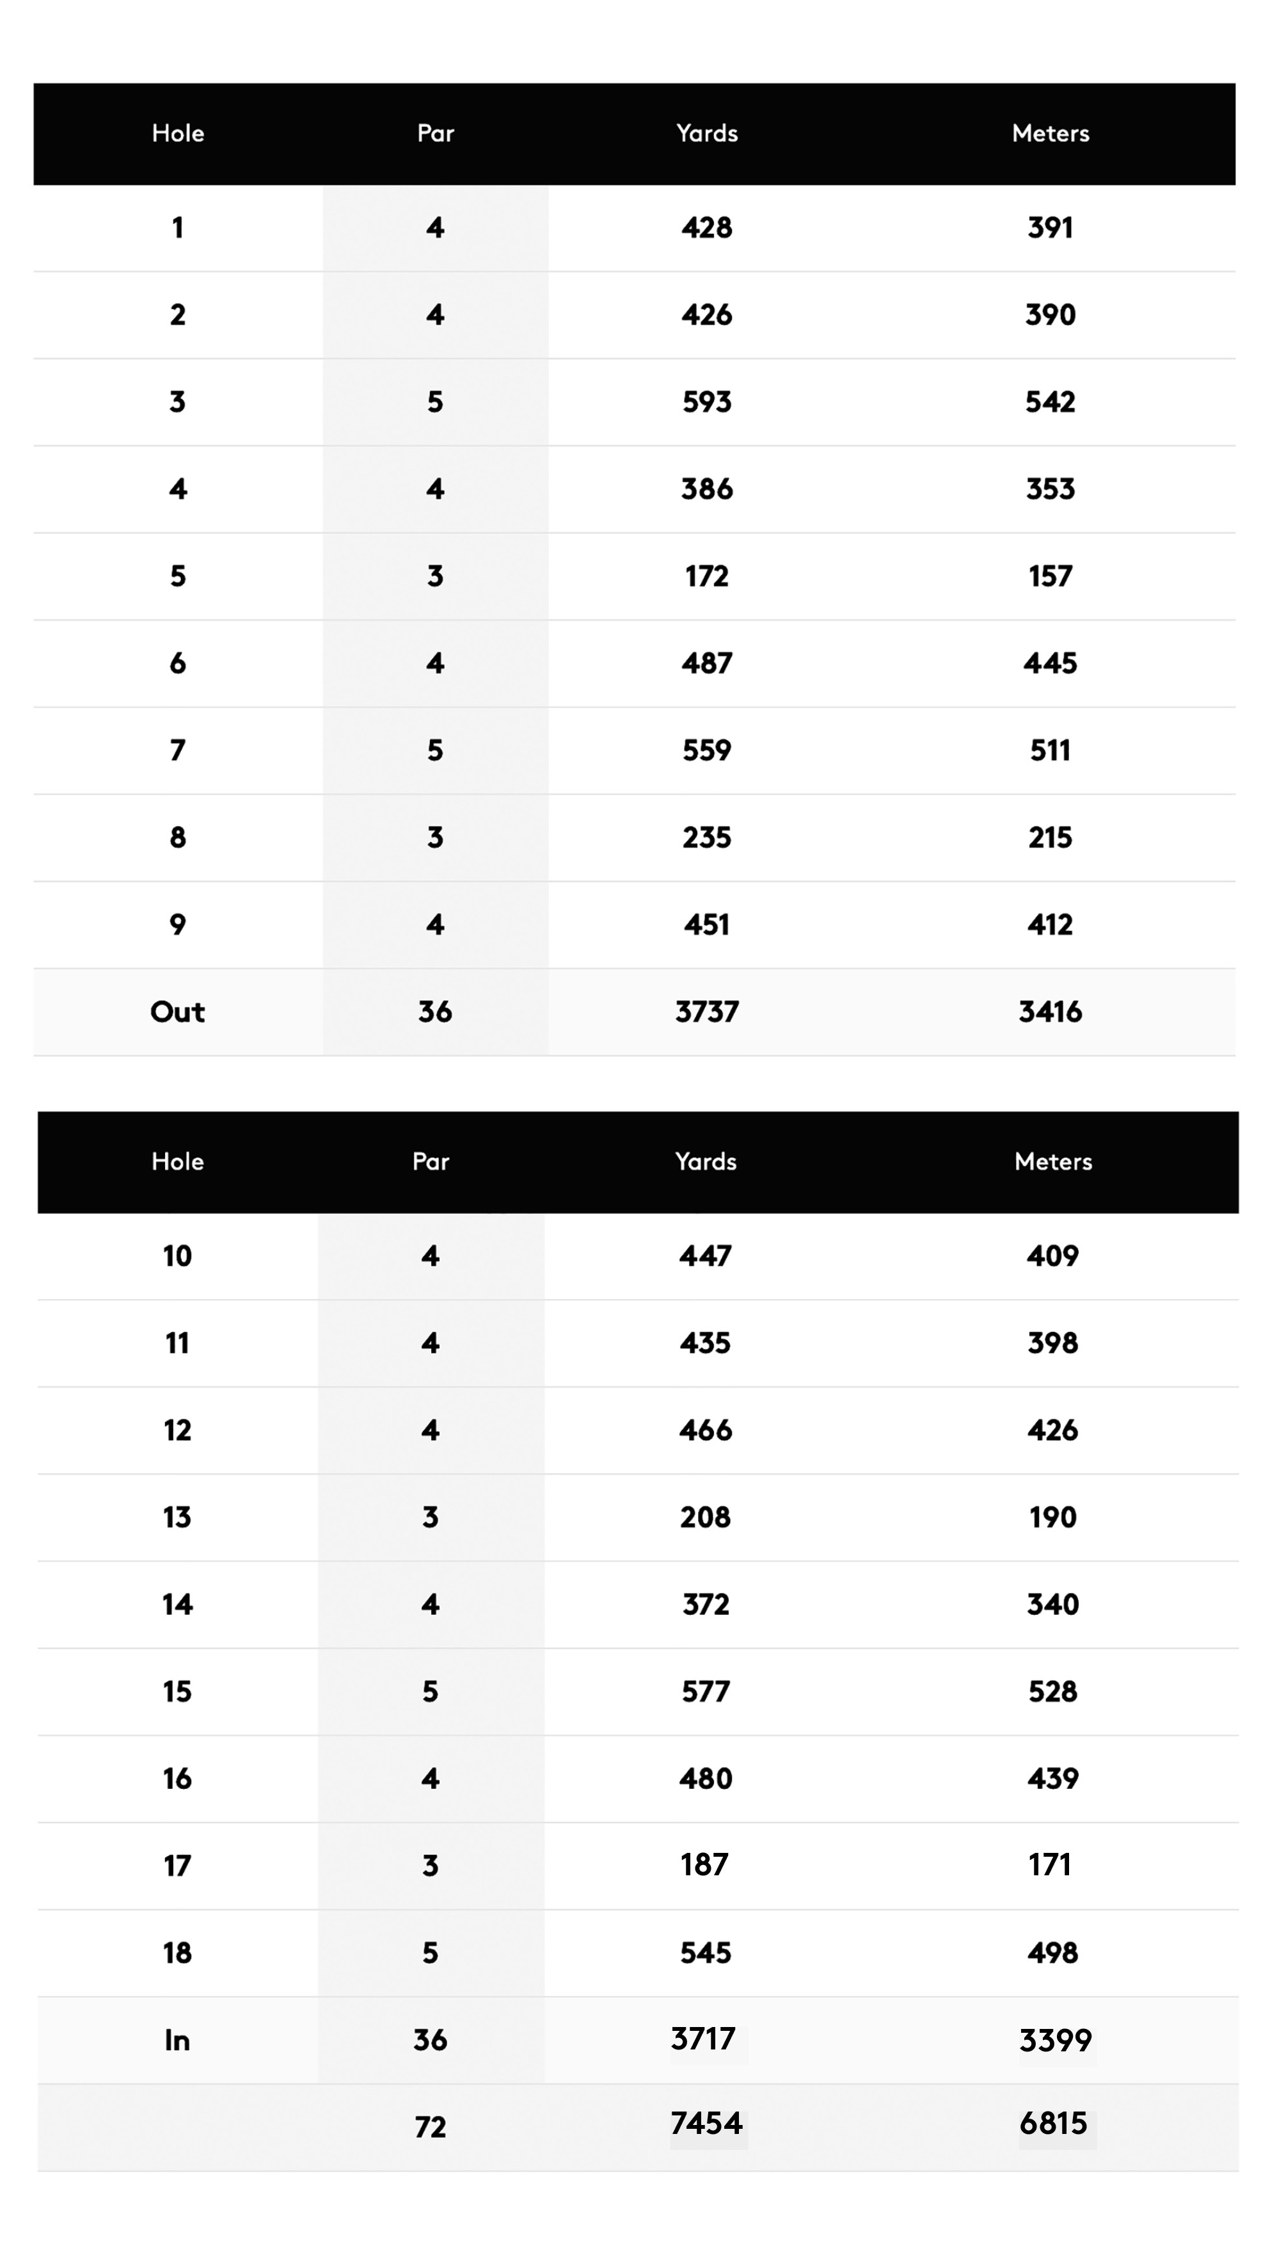Select hole number 7 row label

click(x=177, y=750)
